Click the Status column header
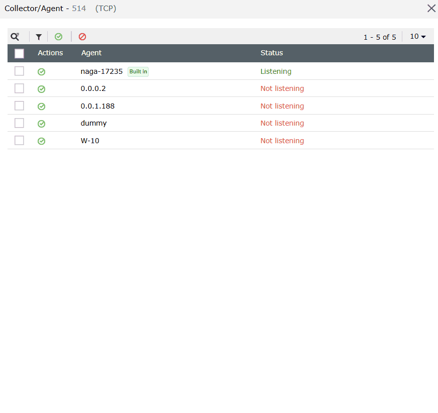The image size is (438, 413). pos(271,53)
